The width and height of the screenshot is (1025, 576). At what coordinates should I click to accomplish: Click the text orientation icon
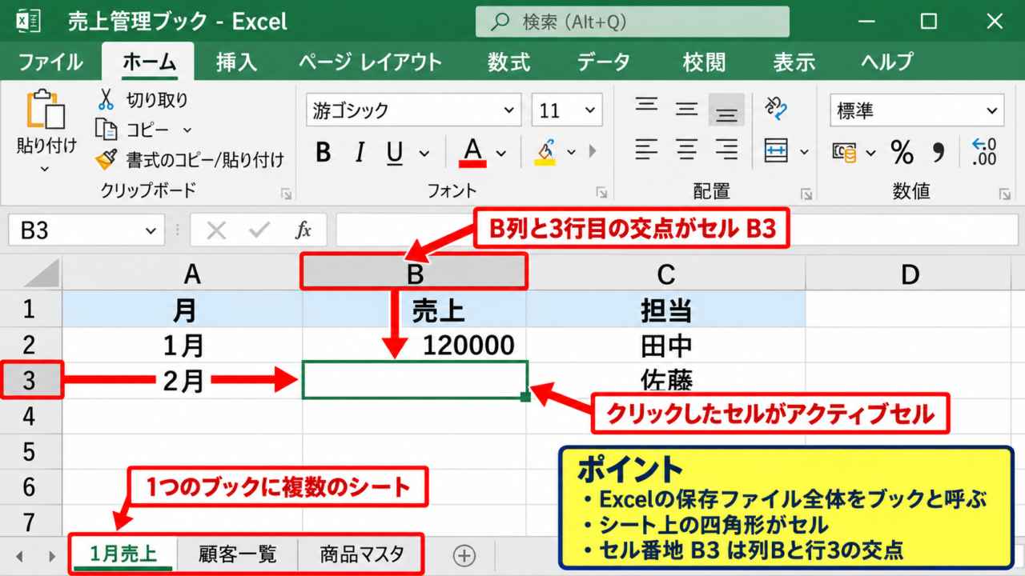point(775,108)
